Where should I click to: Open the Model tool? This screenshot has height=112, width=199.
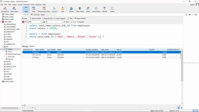point(104,10)
